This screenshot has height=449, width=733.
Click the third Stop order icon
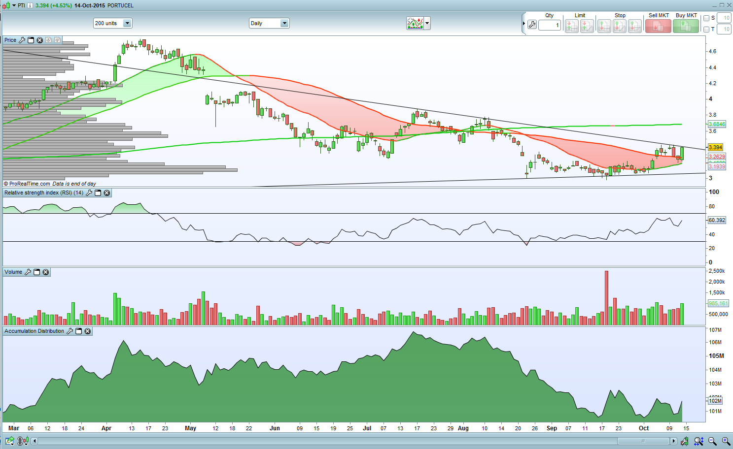coord(635,26)
